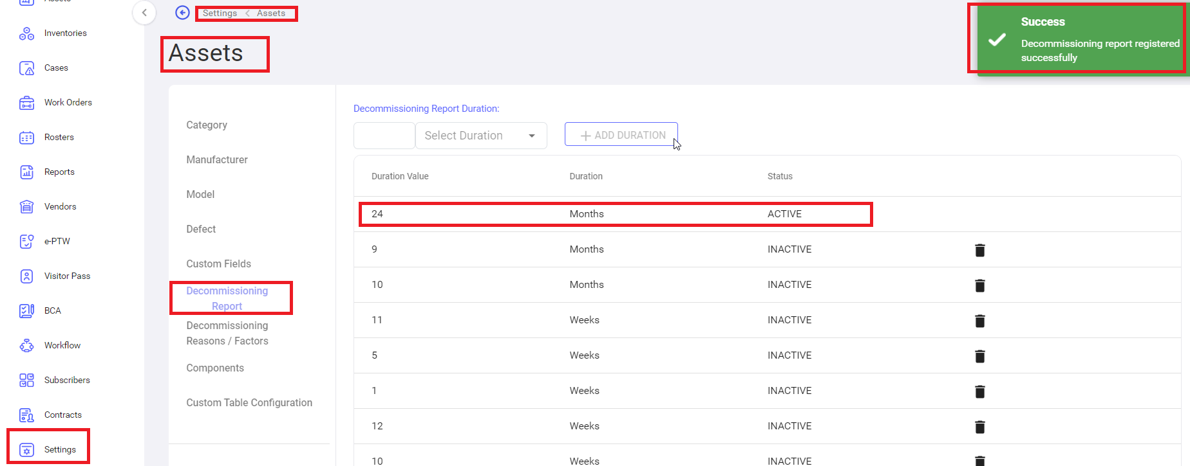Click into the duration value input field
The height and width of the screenshot is (466, 1190).
[384, 136]
